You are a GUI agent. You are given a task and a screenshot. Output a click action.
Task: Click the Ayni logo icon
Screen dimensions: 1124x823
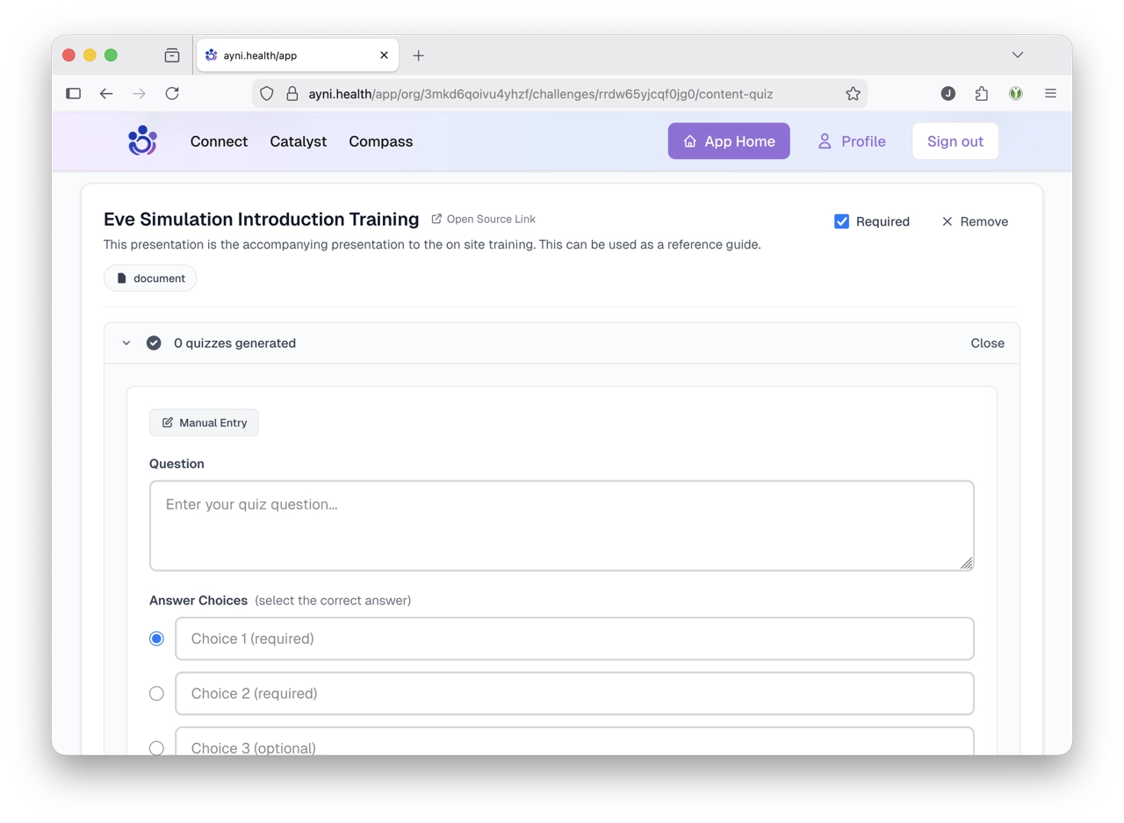tap(141, 141)
